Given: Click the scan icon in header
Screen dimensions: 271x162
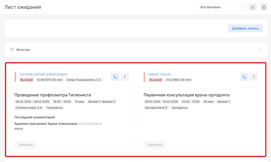Looking at the screenshot, I should [252, 7].
